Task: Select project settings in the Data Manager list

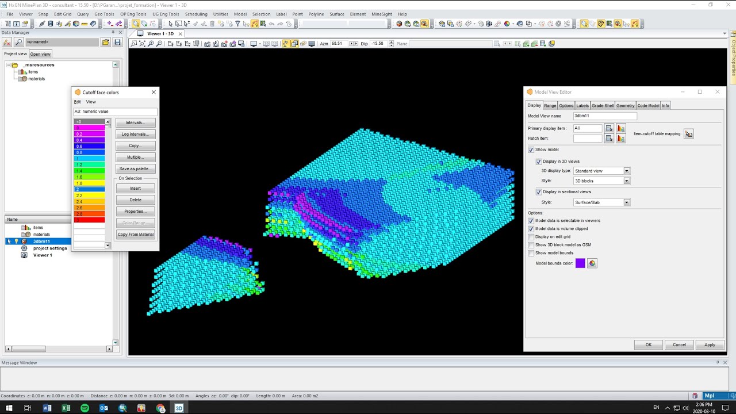Action: (50, 248)
